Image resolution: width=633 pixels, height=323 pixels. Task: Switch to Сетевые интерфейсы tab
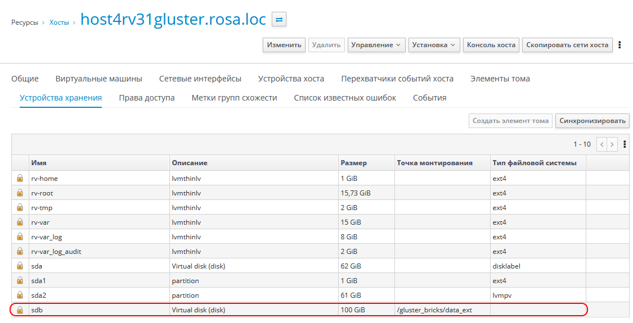200,79
